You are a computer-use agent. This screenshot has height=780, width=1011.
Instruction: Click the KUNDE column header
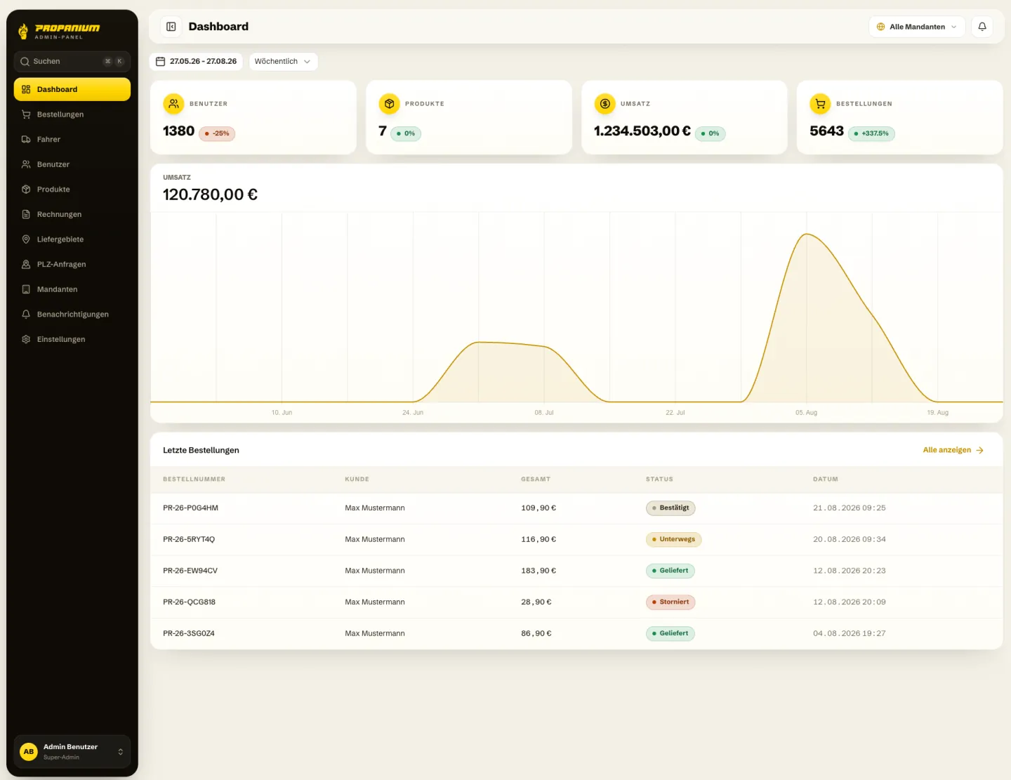pyautogui.click(x=357, y=480)
